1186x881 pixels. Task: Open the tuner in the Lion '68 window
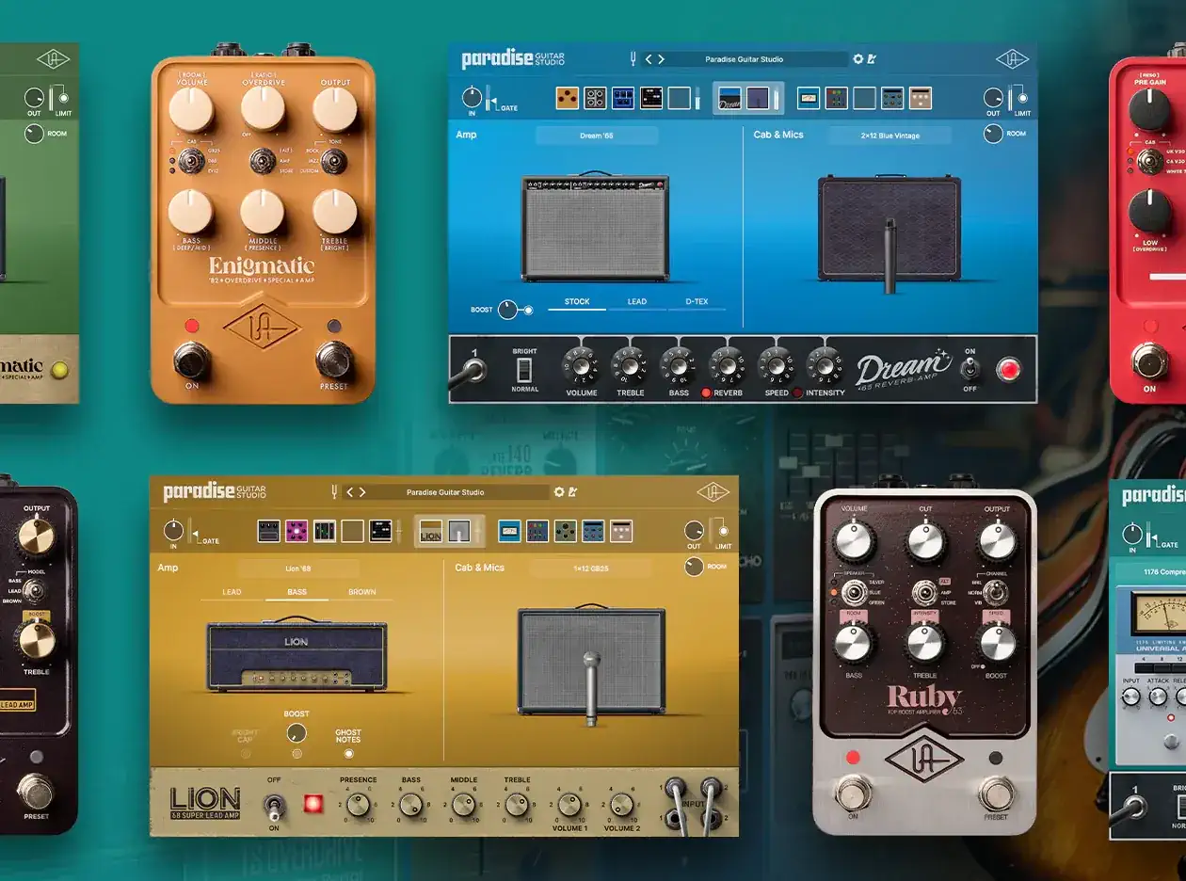[334, 491]
